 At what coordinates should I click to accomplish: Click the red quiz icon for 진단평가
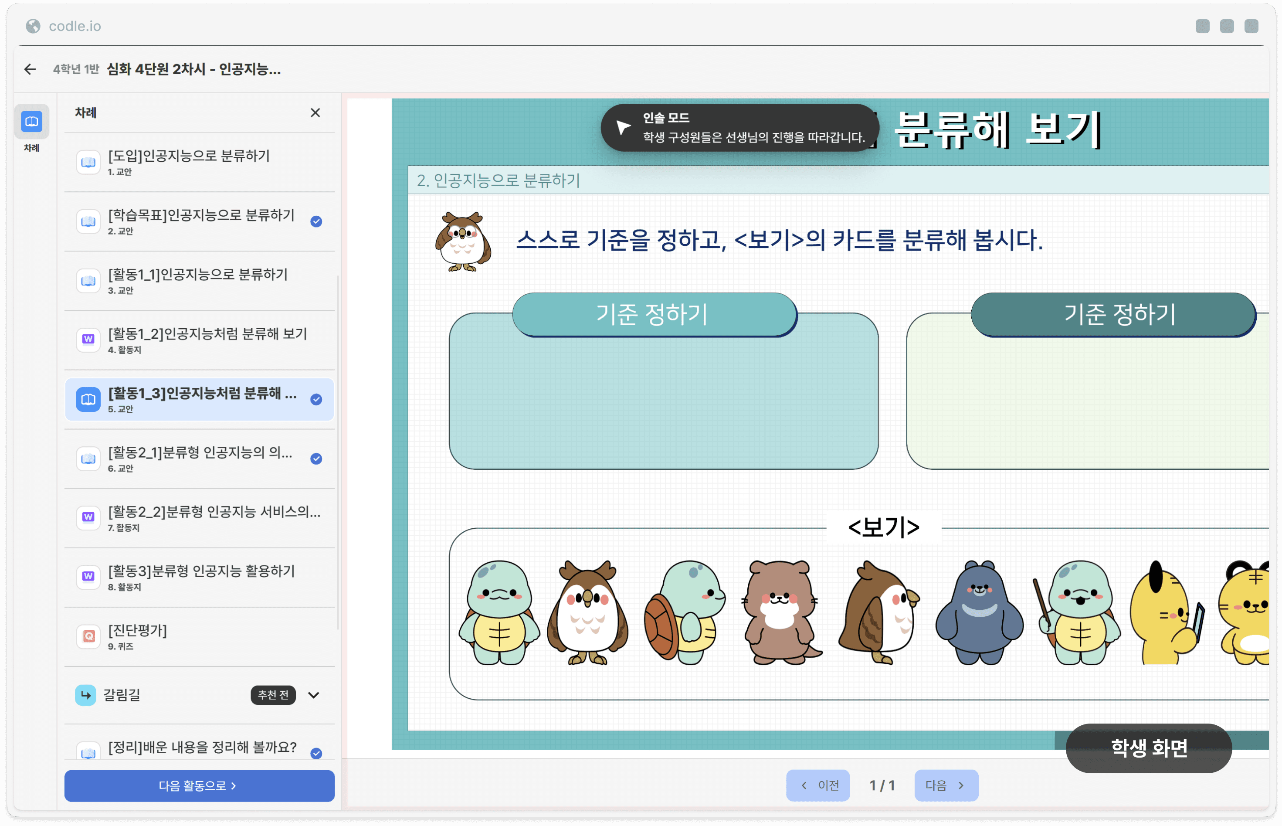pyautogui.click(x=88, y=636)
